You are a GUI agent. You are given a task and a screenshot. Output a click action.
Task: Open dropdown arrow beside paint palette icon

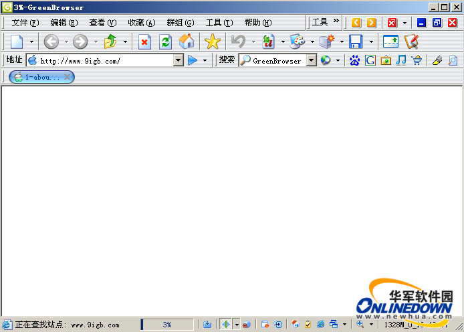(312, 41)
